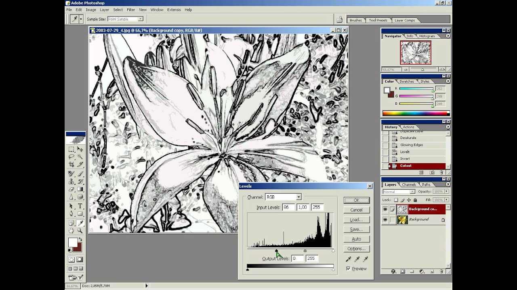
Task: Click the Load... button
Action: point(356,220)
